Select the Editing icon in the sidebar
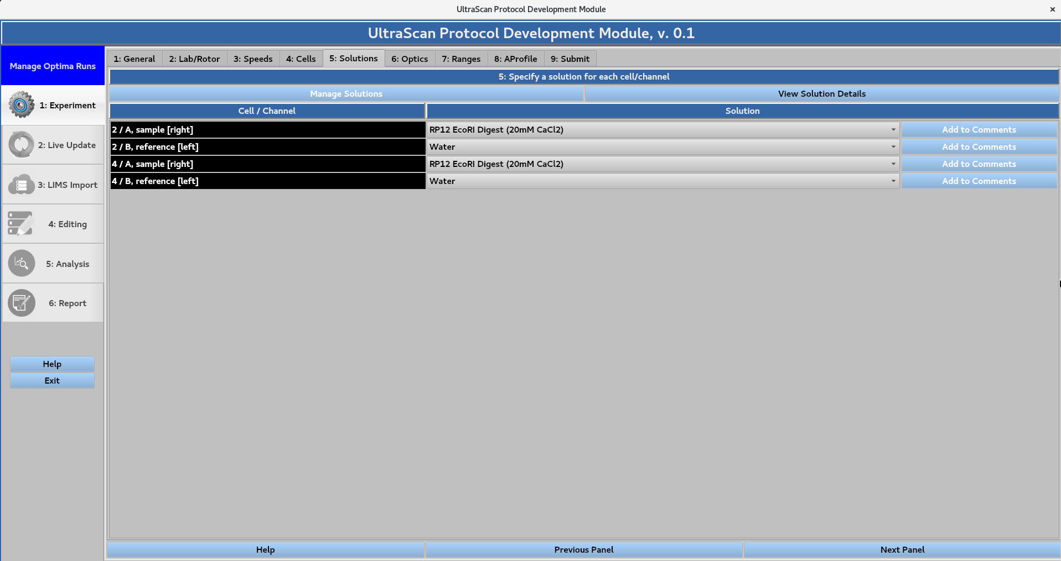Viewport: 1061px width, 561px height. pyautogui.click(x=21, y=223)
